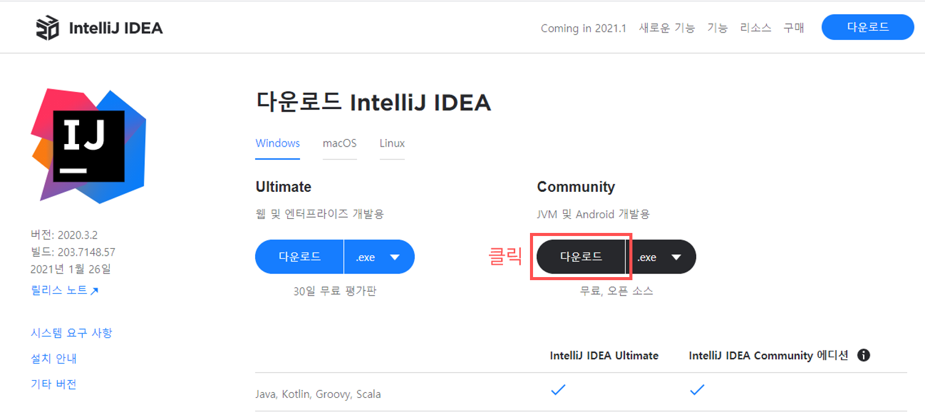This screenshot has height=415, width=925.
Task: Click the header 다운로드 button
Action: pos(868,28)
